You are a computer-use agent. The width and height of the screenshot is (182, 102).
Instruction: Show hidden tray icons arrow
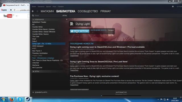[158, 99]
